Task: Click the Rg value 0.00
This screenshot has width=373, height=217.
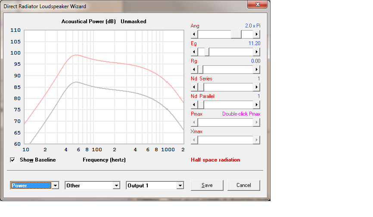Action: click(256, 61)
